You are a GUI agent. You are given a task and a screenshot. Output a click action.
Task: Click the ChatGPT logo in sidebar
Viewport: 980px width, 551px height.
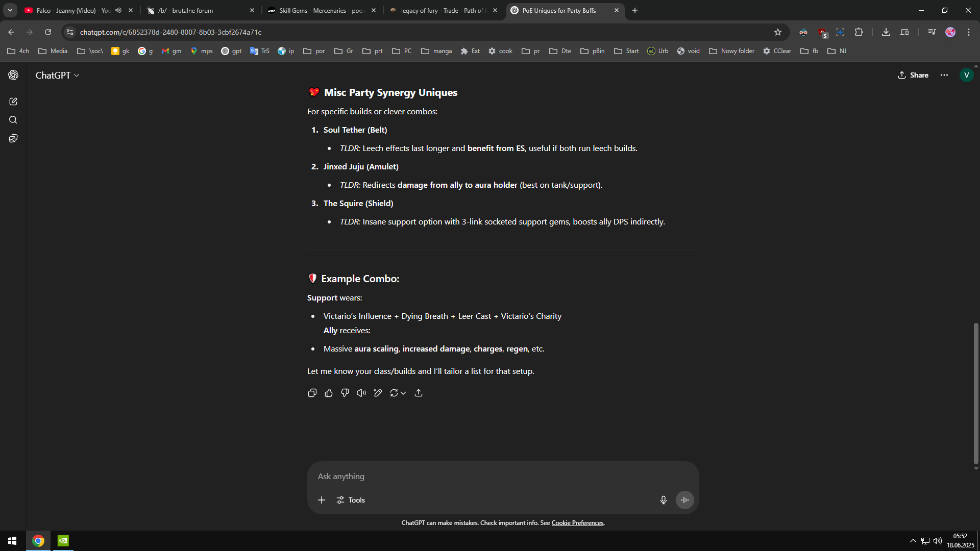point(13,75)
